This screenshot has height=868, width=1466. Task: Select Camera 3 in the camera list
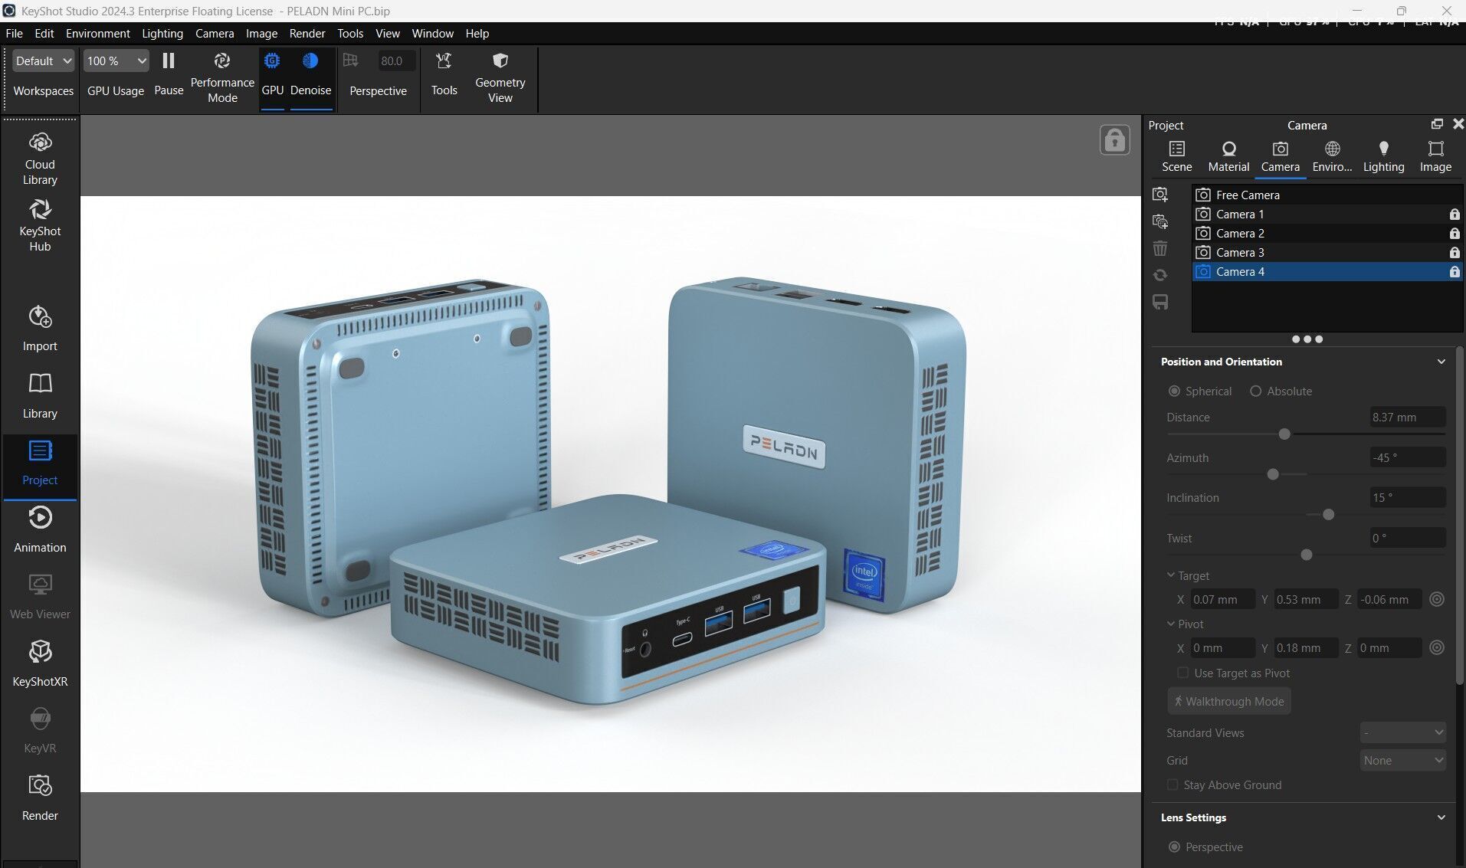tap(1327, 252)
